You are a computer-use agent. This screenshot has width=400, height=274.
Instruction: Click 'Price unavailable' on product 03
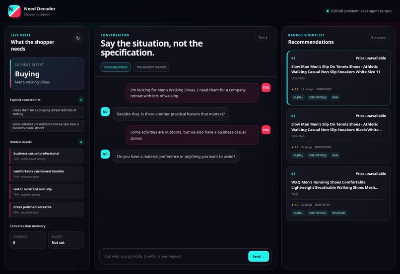(371, 174)
